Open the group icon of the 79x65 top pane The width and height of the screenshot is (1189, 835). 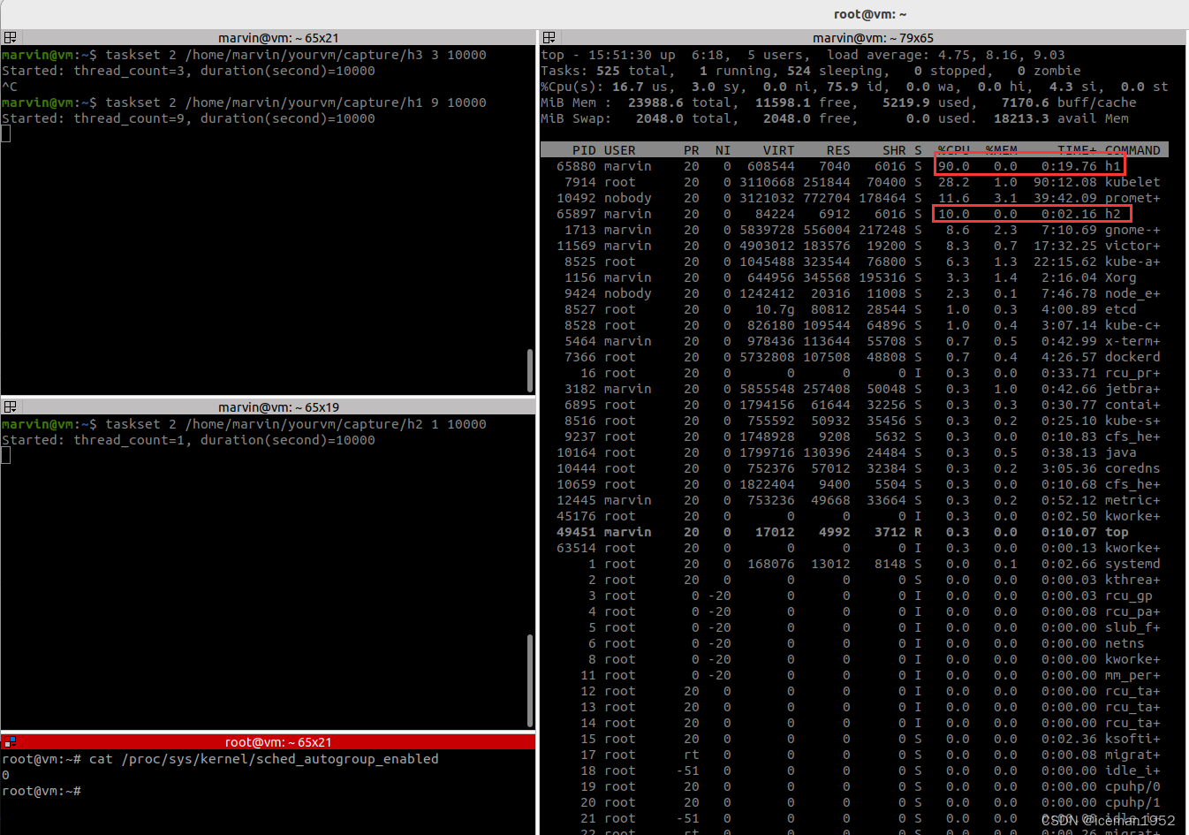point(549,37)
